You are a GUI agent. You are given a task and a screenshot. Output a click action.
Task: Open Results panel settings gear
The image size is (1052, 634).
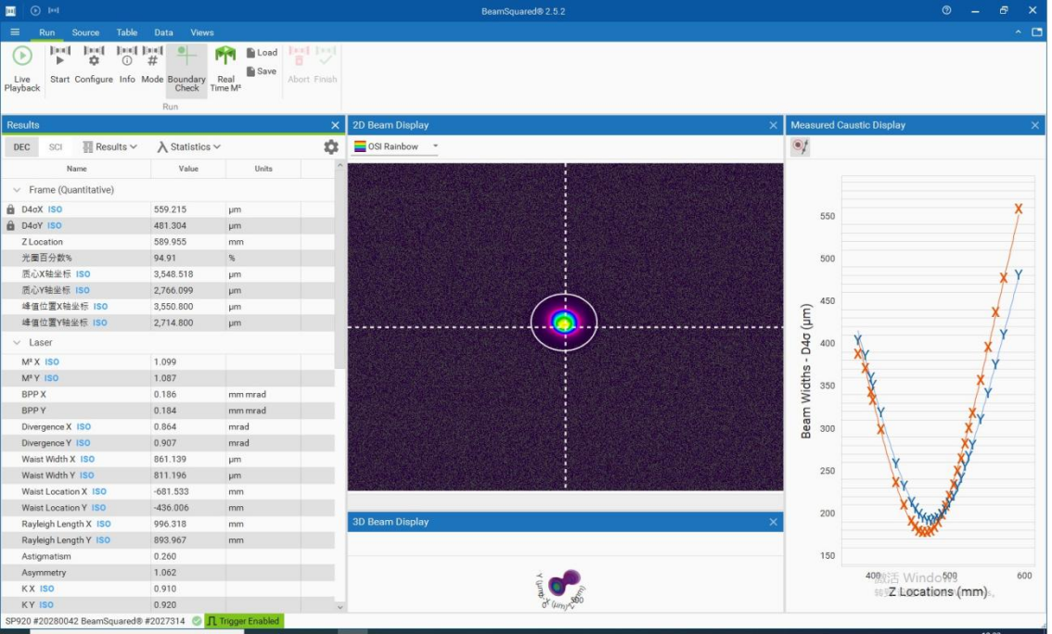point(331,147)
